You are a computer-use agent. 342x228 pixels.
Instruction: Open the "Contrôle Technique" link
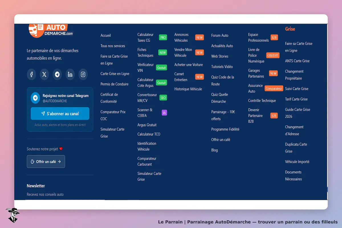tap(262, 101)
